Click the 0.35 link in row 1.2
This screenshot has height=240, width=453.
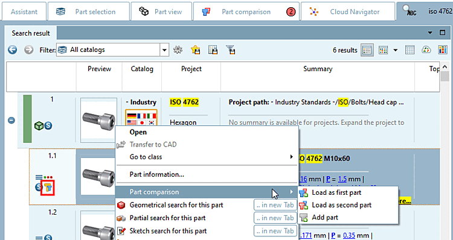(x=349, y=235)
